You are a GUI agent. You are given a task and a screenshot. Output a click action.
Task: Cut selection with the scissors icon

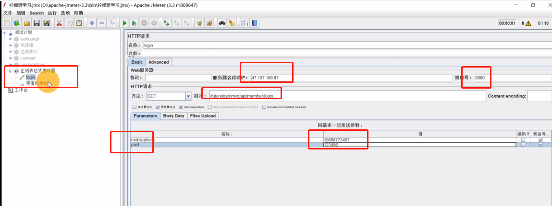(x=59, y=23)
